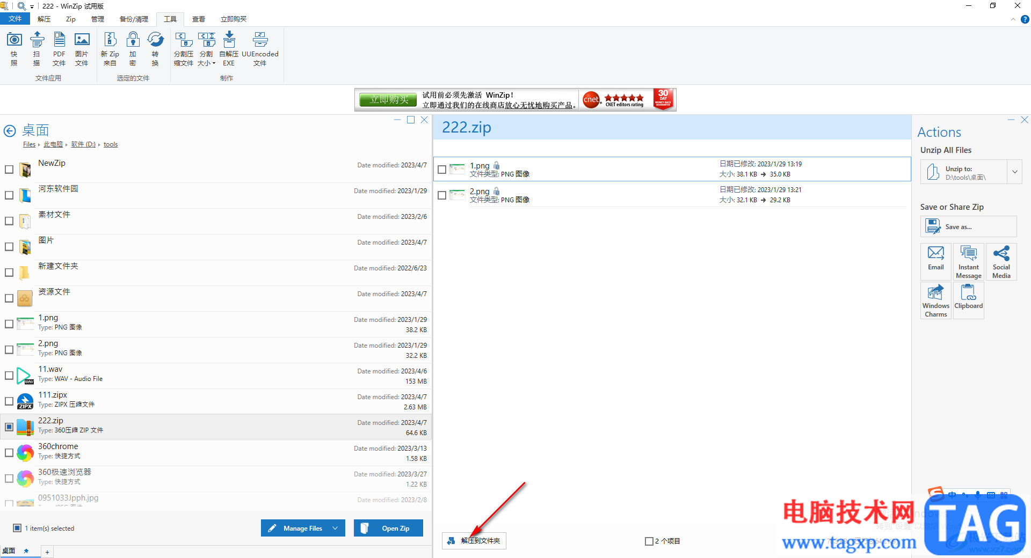Click the Windows Charms icon

(x=936, y=300)
